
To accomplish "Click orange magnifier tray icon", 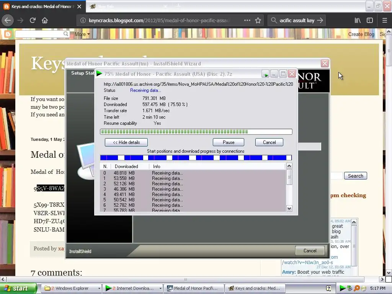I will [356, 288].
